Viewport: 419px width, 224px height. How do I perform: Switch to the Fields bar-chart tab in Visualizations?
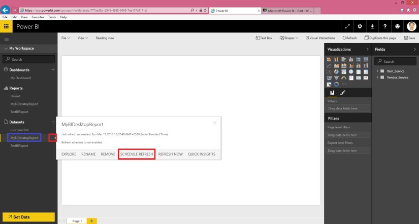(x=332, y=93)
